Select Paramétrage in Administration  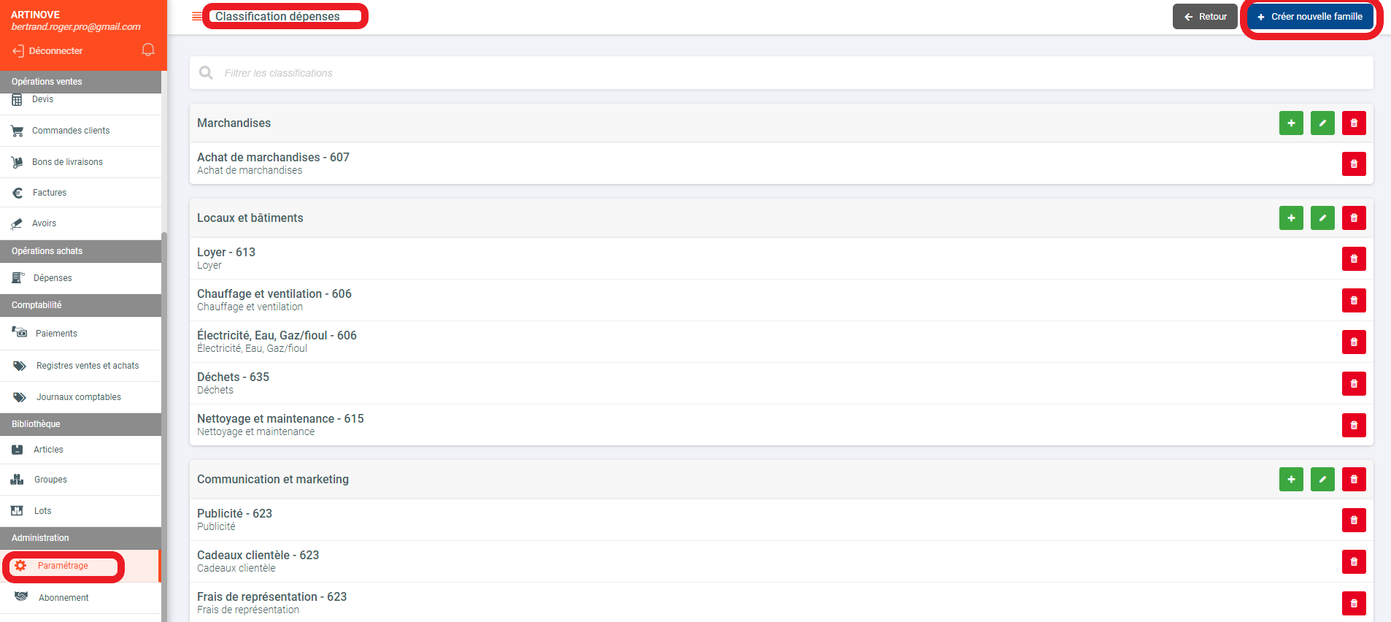pos(63,566)
